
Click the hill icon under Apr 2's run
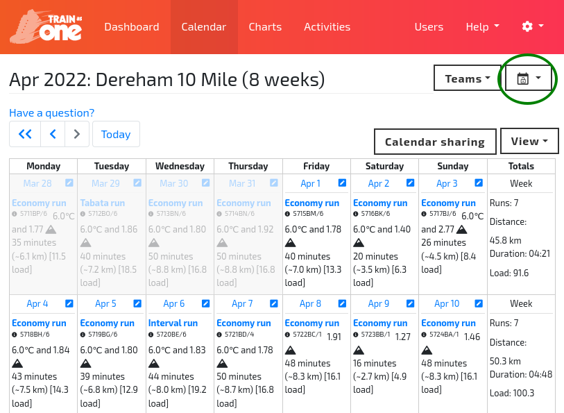pyautogui.click(x=359, y=243)
